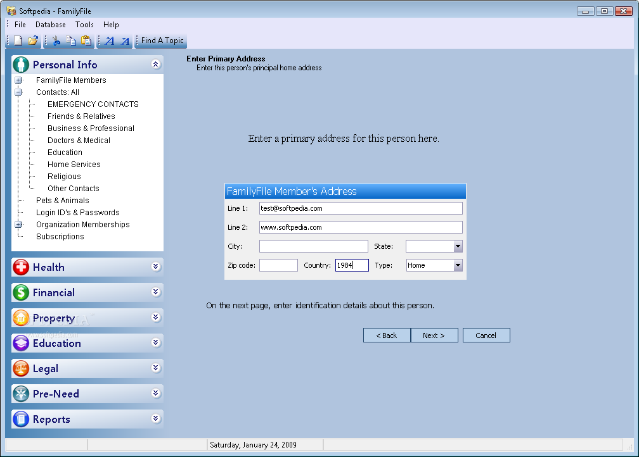Expand the Organization Memberships tree node
Screen dimensions: 639x457
(x=18, y=224)
